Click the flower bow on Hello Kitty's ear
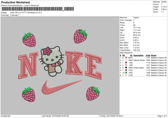 pos(47,51)
